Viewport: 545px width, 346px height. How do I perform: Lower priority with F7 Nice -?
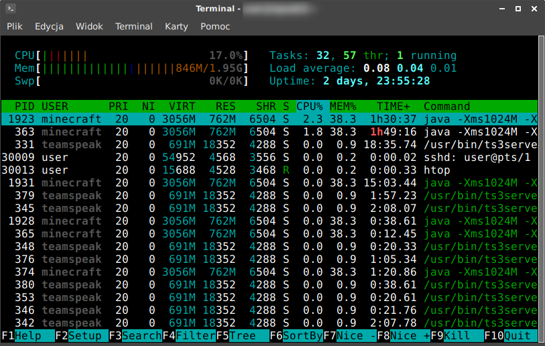point(355,336)
